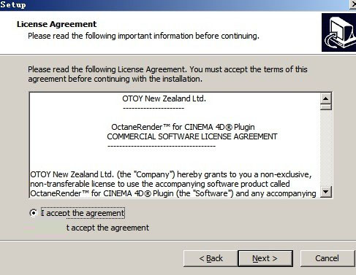
Task: Go to the Next setup step
Action: [x=265, y=258]
